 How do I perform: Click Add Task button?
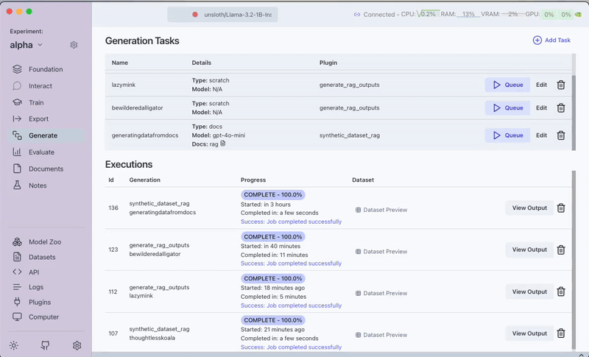tap(551, 40)
